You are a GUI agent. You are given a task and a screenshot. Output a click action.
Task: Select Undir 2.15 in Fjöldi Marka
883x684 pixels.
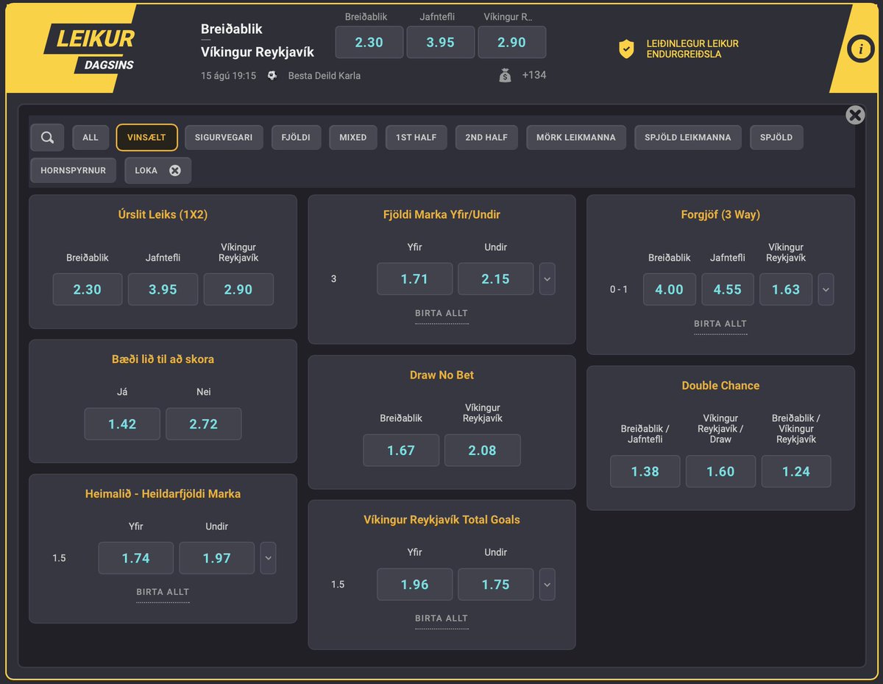point(495,279)
